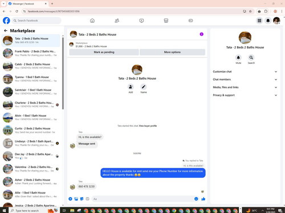Open the Chrome extensions puzzle icon
Viewport: 285px width, 213px height.
coord(266,11)
